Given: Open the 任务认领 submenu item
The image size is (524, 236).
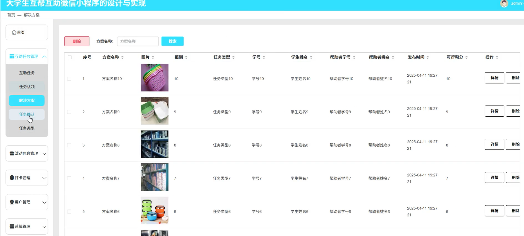Looking at the screenshot, I should tap(27, 87).
